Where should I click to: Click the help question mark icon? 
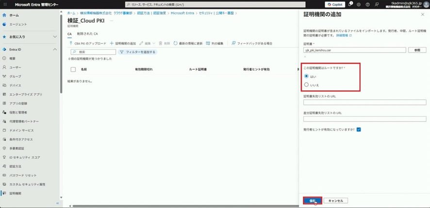tap(367, 4)
